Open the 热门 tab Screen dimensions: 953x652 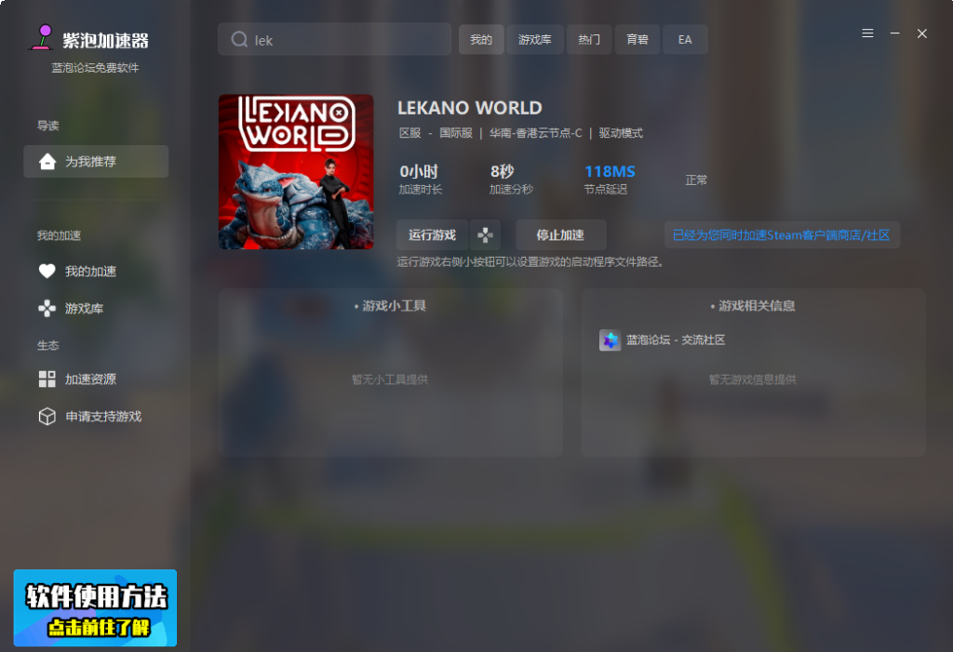click(589, 39)
